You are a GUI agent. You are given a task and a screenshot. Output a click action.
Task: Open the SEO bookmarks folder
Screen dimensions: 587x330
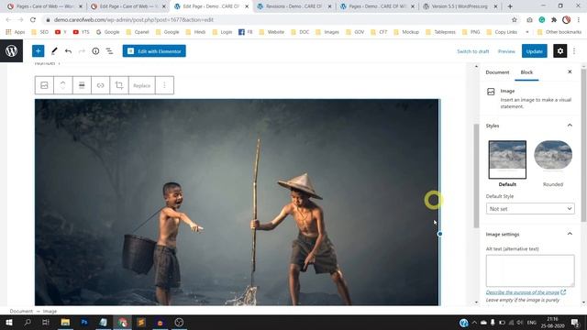[x=39, y=32]
